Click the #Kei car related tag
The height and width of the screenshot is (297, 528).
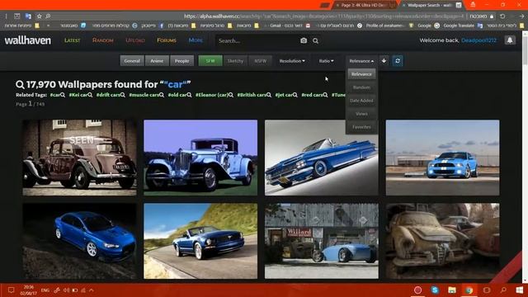pos(78,95)
